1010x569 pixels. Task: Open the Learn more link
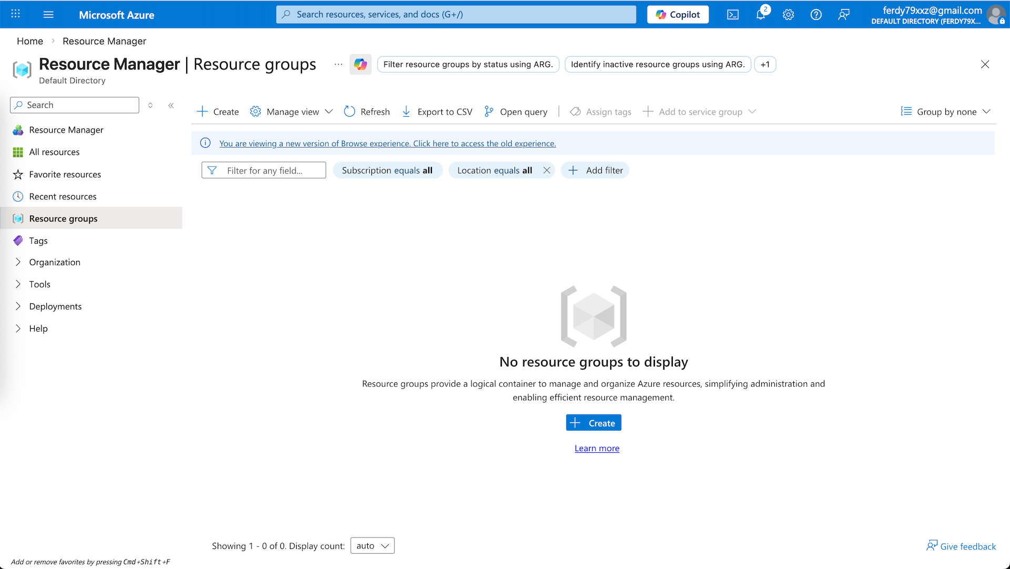[x=597, y=448]
